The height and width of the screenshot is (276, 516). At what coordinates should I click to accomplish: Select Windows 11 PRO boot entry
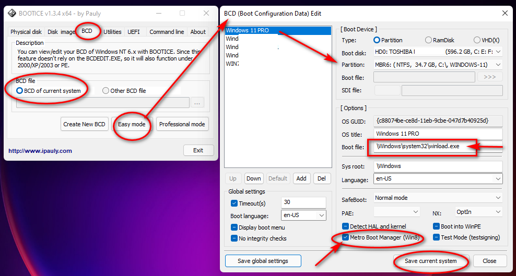click(x=278, y=31)
